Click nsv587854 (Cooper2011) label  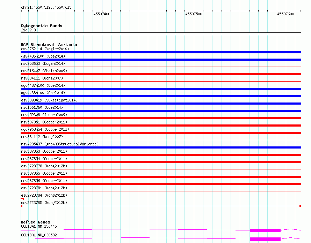coord(44,159)
